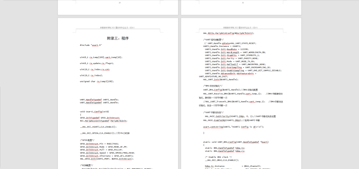
Task: Click the 'UART1_Handle.Init.BaudRate = 115200;' line
Action: point(226,49)
